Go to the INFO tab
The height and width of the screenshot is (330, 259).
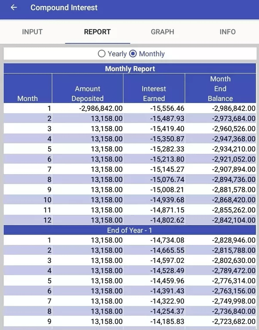point(228,32)
